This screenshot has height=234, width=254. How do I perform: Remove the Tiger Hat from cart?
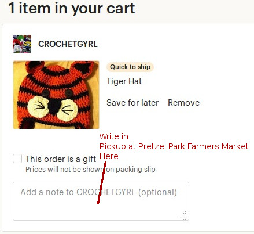click(x=184, y=103)
